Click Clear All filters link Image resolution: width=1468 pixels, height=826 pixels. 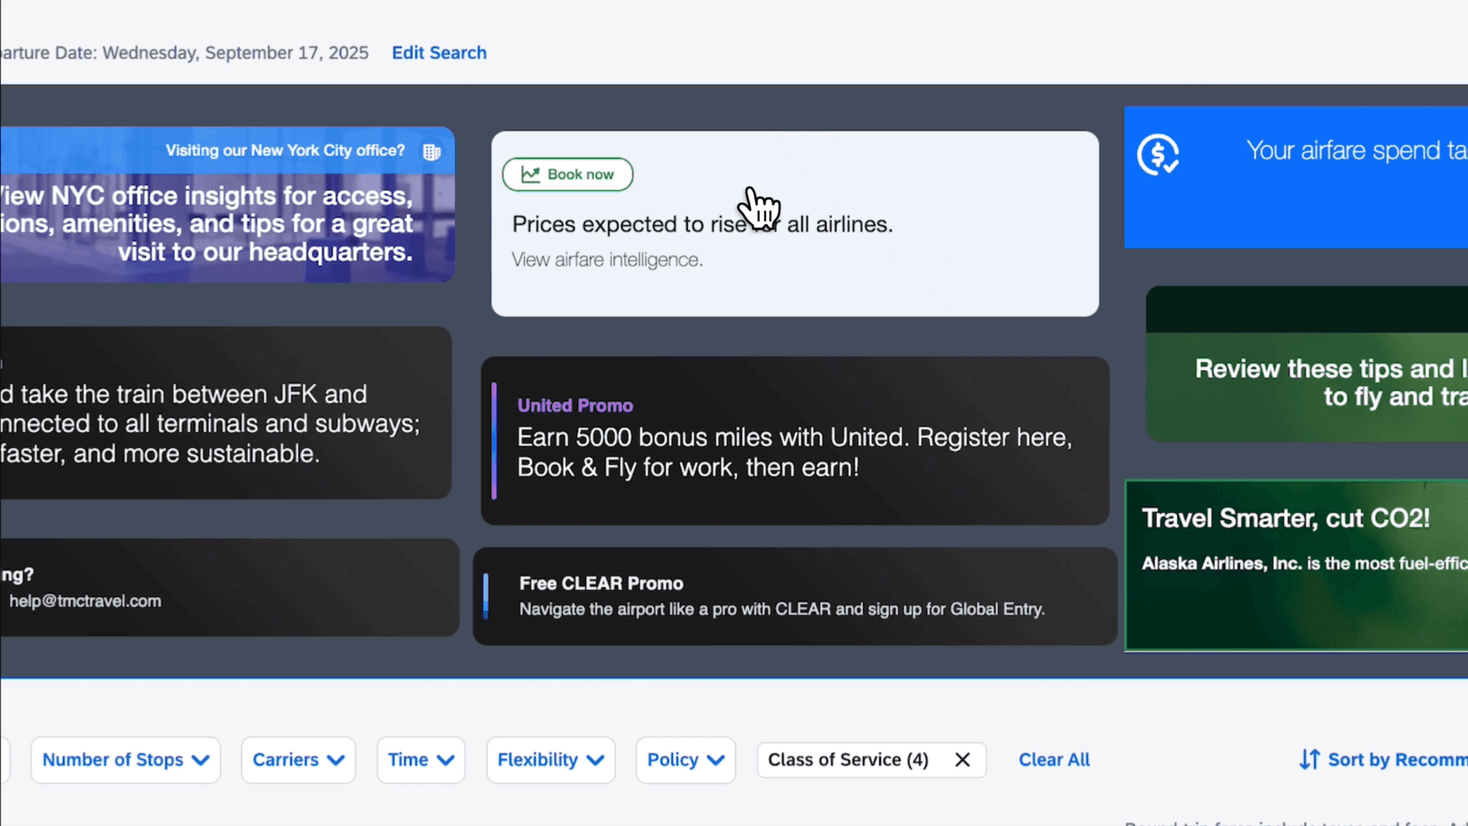[x=1054, y=759]
